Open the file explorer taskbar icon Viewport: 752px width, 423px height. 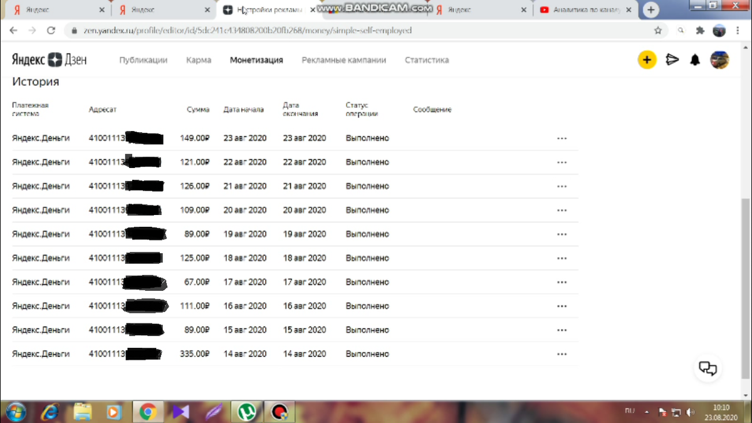pos(82,412)
